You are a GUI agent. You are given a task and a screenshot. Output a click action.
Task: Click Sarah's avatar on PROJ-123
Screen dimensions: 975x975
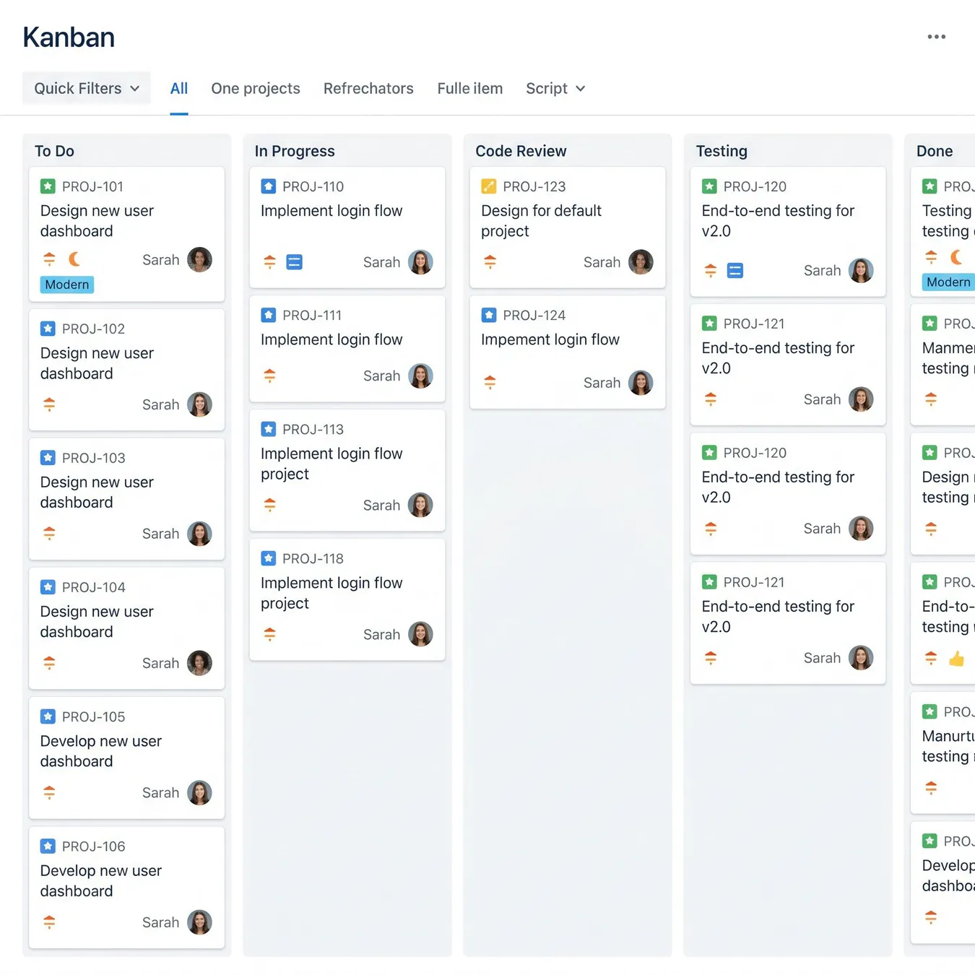click(641, 261)
